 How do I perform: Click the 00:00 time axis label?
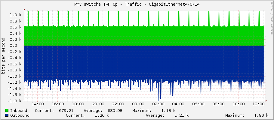click(x=138, y=104)
